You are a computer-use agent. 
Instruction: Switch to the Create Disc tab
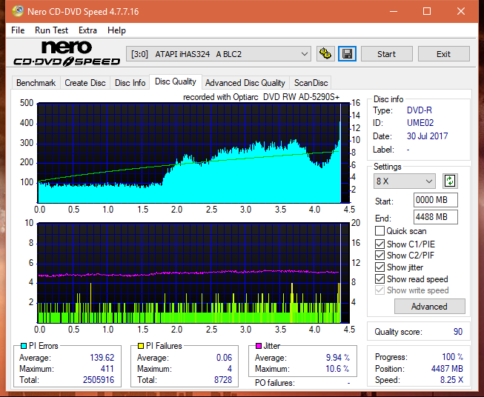point(85,83)
